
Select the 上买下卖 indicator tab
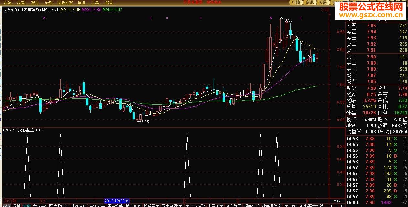[216, 205]
